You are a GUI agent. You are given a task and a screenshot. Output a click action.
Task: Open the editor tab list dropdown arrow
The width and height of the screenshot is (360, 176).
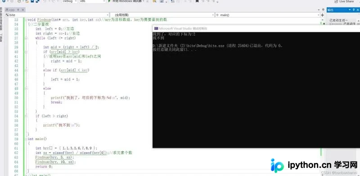click(319, 10)
